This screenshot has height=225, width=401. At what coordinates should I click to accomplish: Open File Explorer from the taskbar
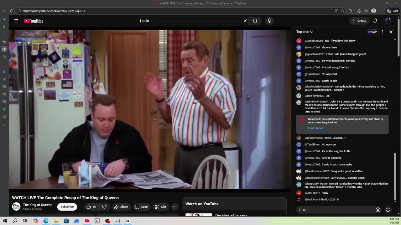[56, 221]
